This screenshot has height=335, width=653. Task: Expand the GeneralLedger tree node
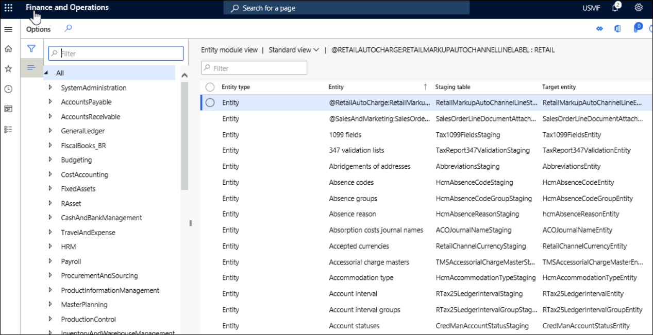click(x=50, y=131)
